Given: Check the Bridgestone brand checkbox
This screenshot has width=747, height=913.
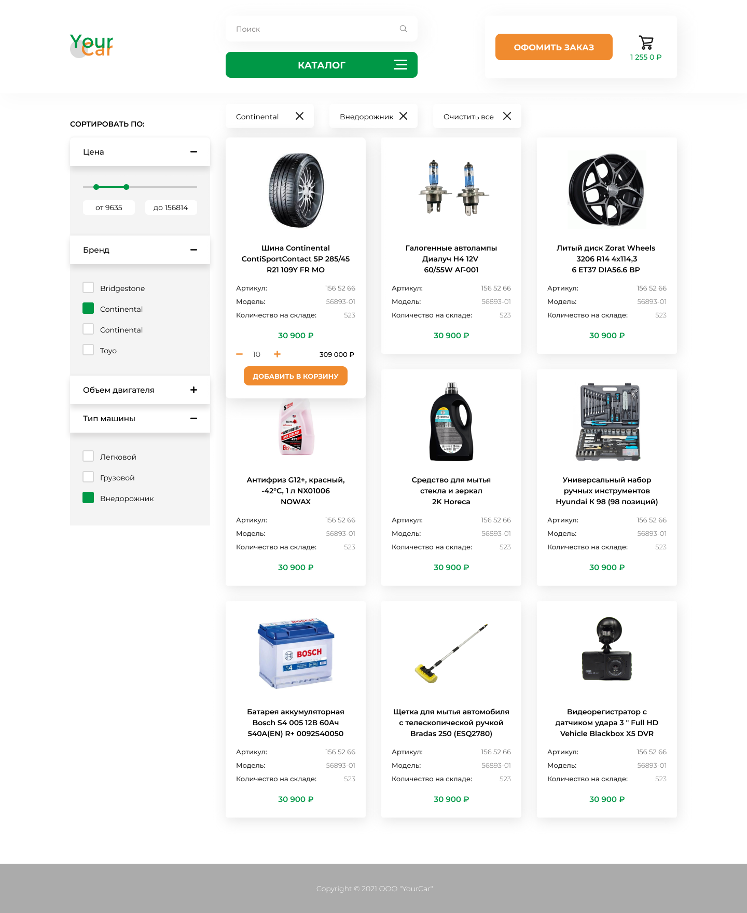Looking at the screenshot, I should pyautogui.click(x=88, y=288).
